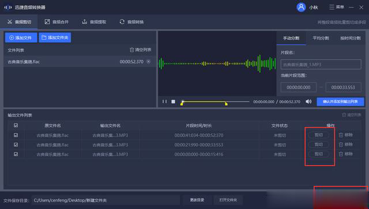Remove 古典音乐集锦.flac from file list
The image size is (369, 209).
(149, 62)
